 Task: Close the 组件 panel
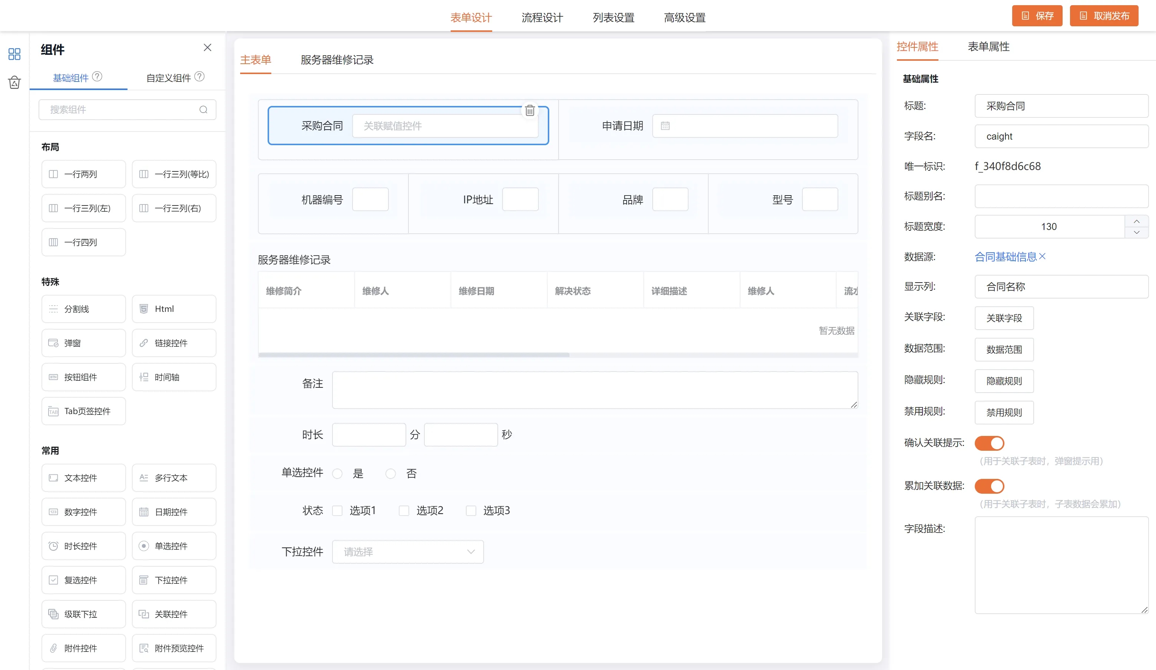point(207,48)
